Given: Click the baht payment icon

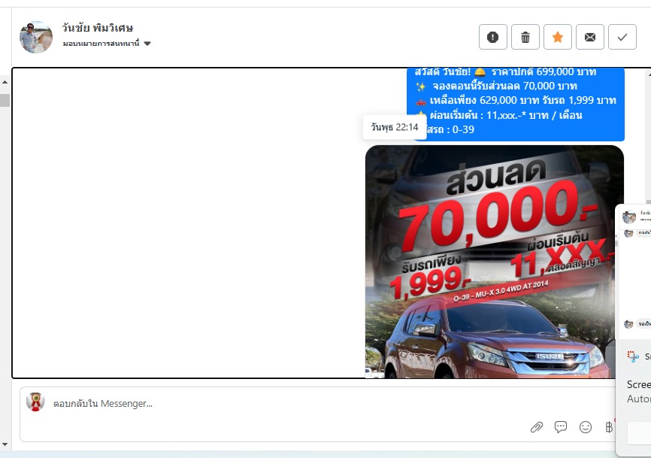Looking at the screenshot, I should [x=609, y=427].
